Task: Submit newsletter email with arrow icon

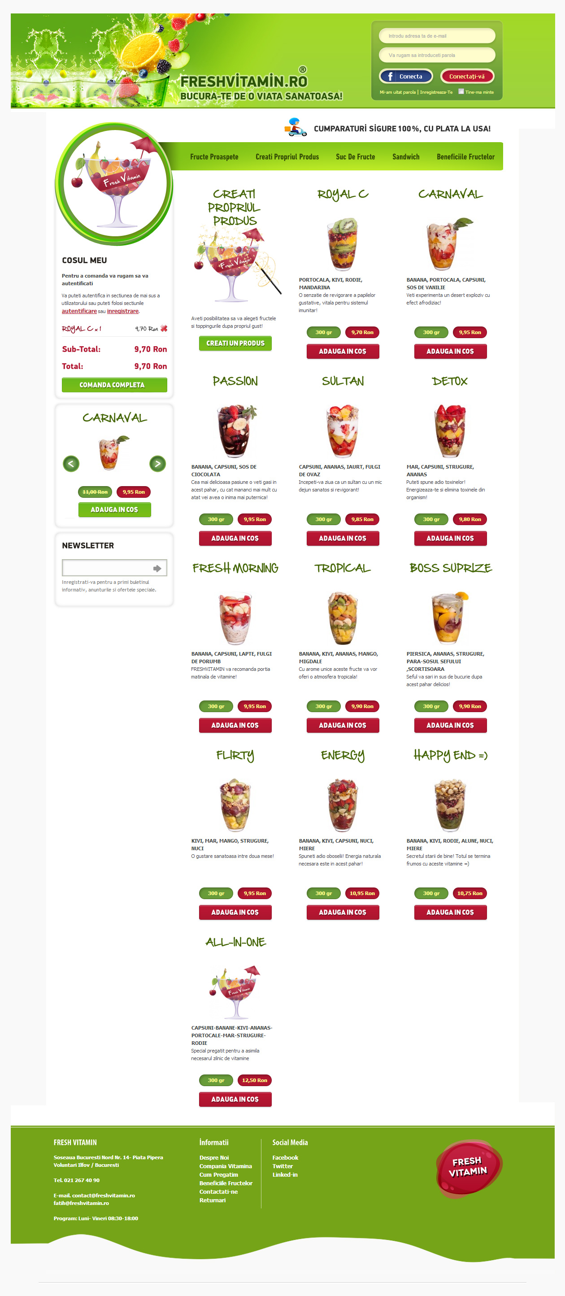Action: pos(157,568)
